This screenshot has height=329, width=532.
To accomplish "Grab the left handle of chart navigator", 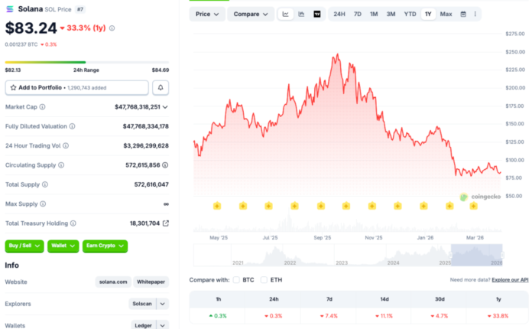I will click(x=451, y=255).
